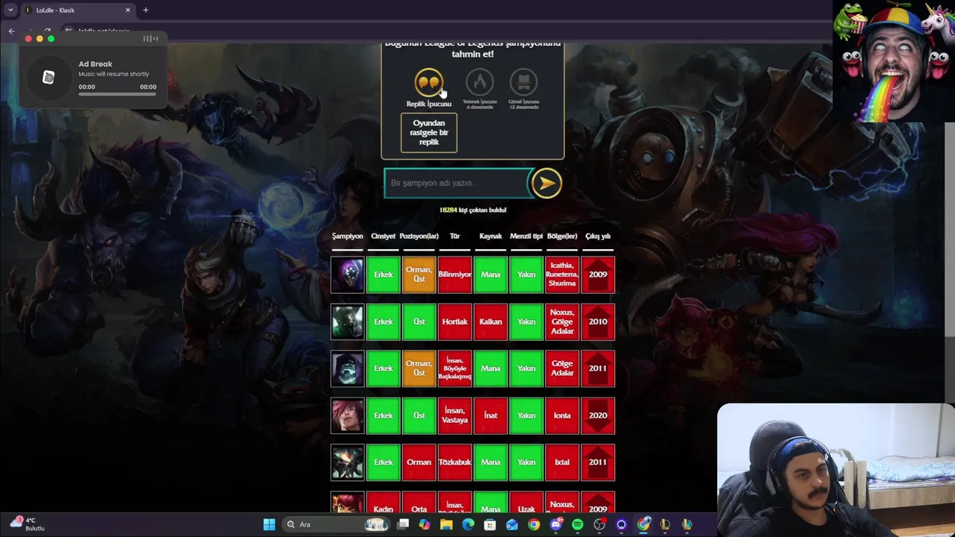955x537 pixels.
Task: Click the Kalkan cell
Action: (x=491, y=321)
